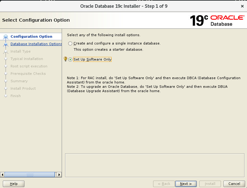247x188 pixels.
Task: Click the horizontal scrollbar thumb in steps panel
Action: tap(30, 174)
